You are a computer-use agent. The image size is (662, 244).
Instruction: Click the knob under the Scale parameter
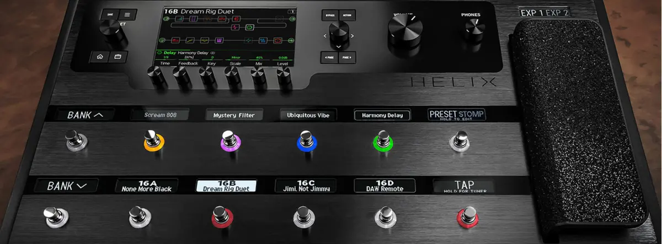pos(234,78)
